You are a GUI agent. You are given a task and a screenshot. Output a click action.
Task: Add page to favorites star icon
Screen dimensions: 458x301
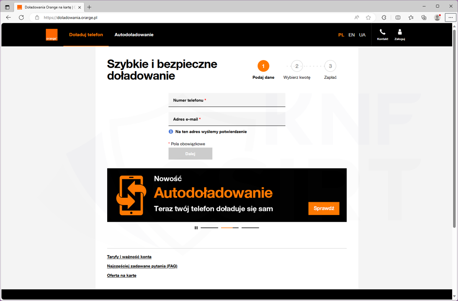coord(368,18)
